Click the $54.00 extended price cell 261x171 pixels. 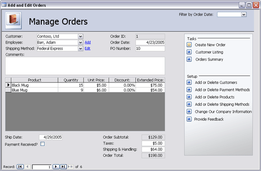150,90
